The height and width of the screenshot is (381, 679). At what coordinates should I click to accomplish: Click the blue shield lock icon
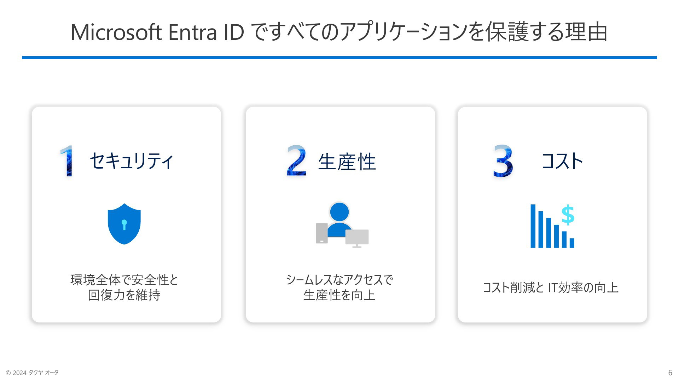coord(124,224)
